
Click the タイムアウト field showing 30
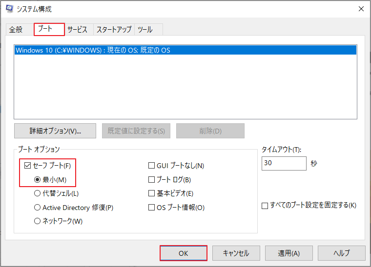point(284,163)
